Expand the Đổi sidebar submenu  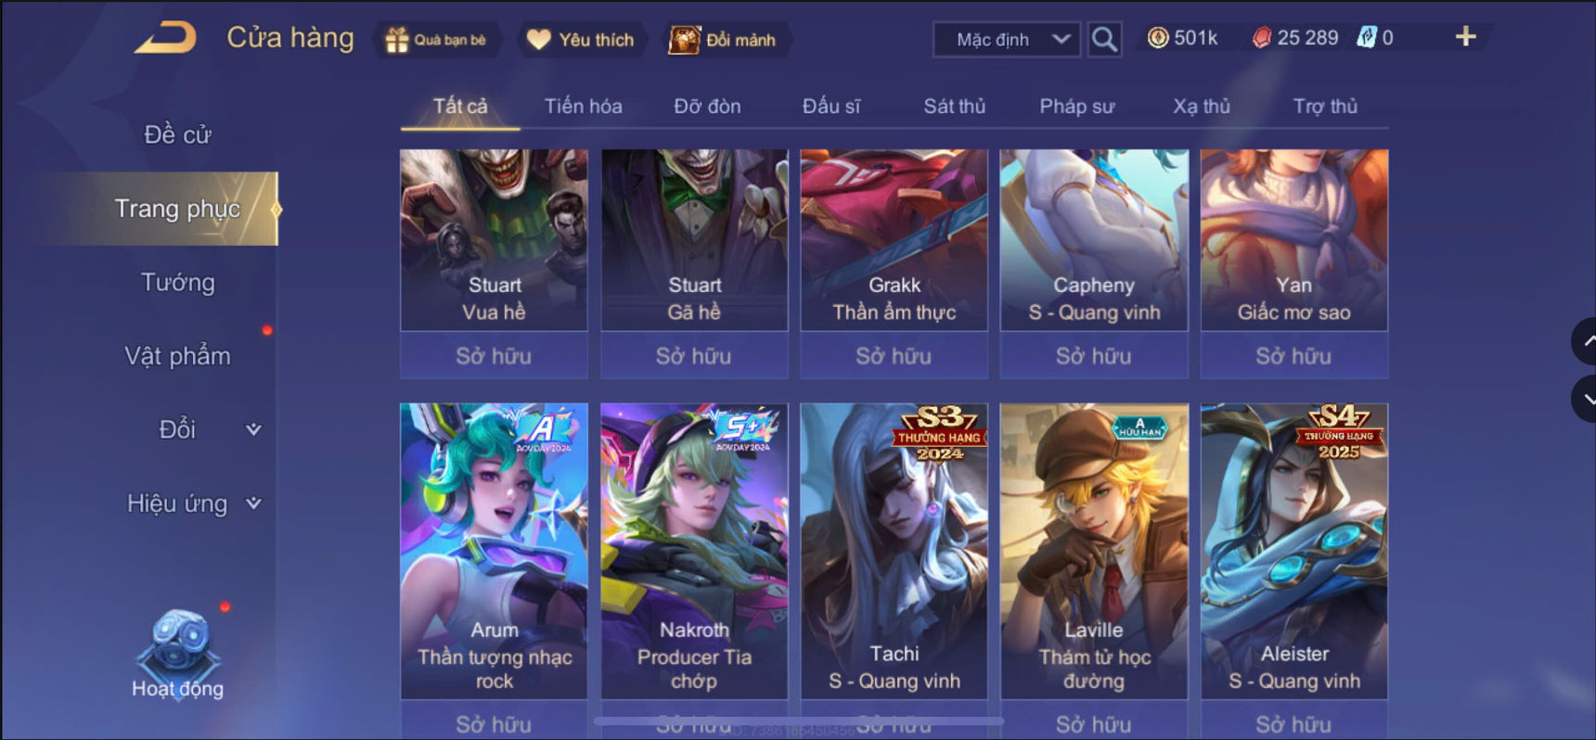(253, 429)
